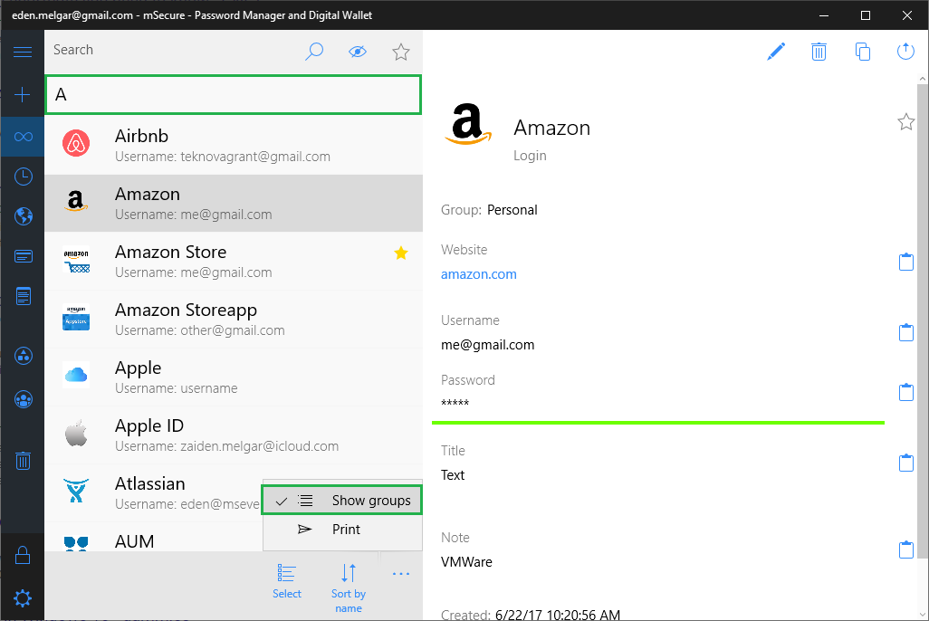
Task: Toggle the eye visibility icon in search bar
Action: click(358, 52)
